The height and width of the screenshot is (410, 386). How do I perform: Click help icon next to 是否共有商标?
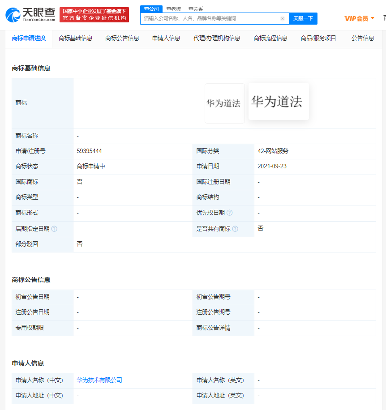coord(235,229)
